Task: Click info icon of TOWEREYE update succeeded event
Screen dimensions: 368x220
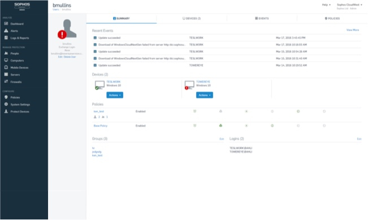Action: tap(95, 65)
